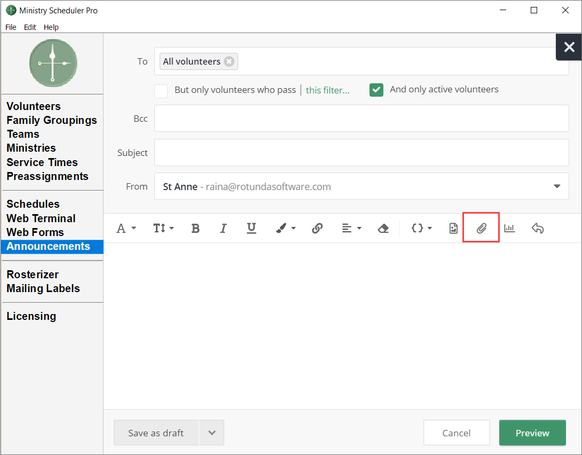This screenshot has height=455, width=582.
Task: Apply underline formatting
Action: 251,228
